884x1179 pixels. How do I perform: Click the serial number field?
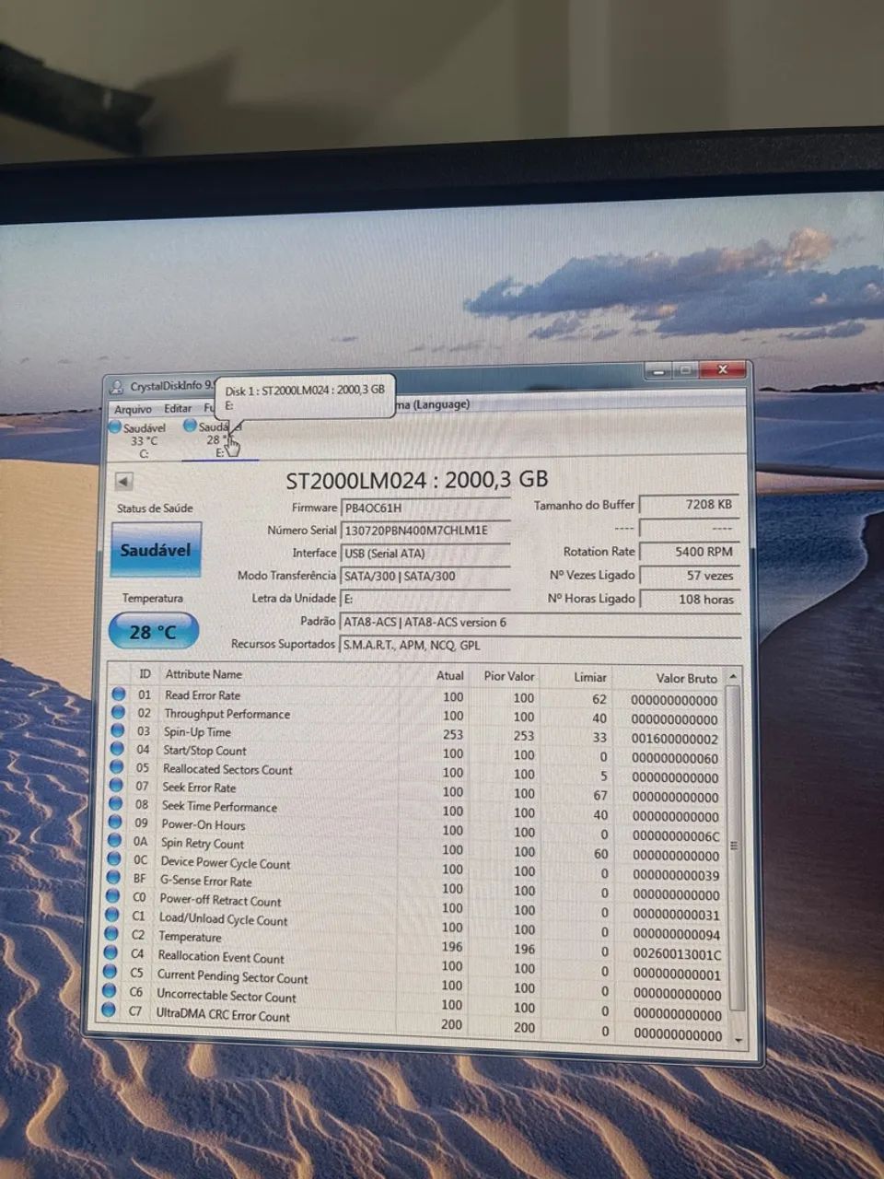coord(425,531)
